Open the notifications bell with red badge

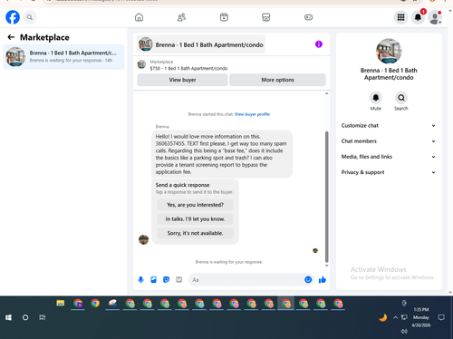418,17
